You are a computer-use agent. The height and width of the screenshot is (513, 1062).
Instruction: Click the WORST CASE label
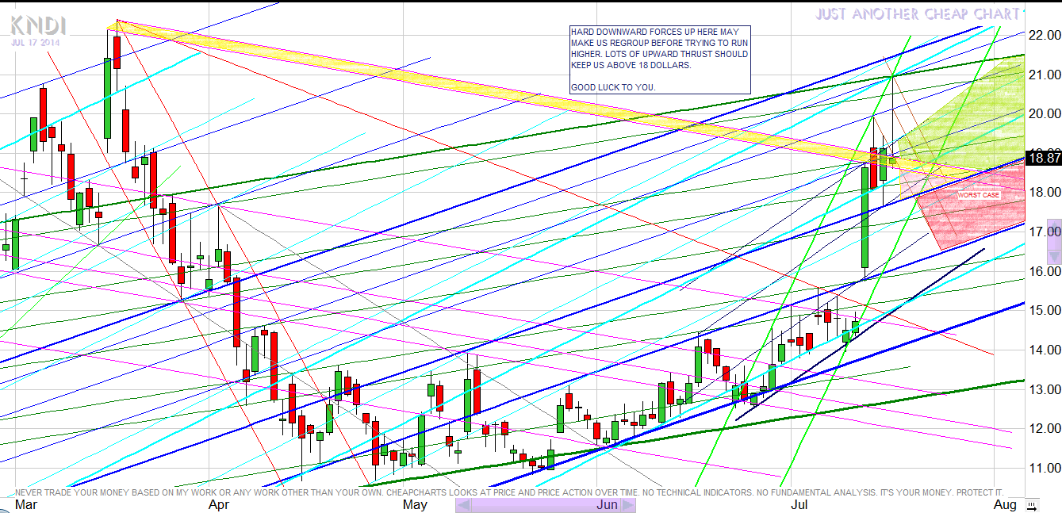[978, 195]
